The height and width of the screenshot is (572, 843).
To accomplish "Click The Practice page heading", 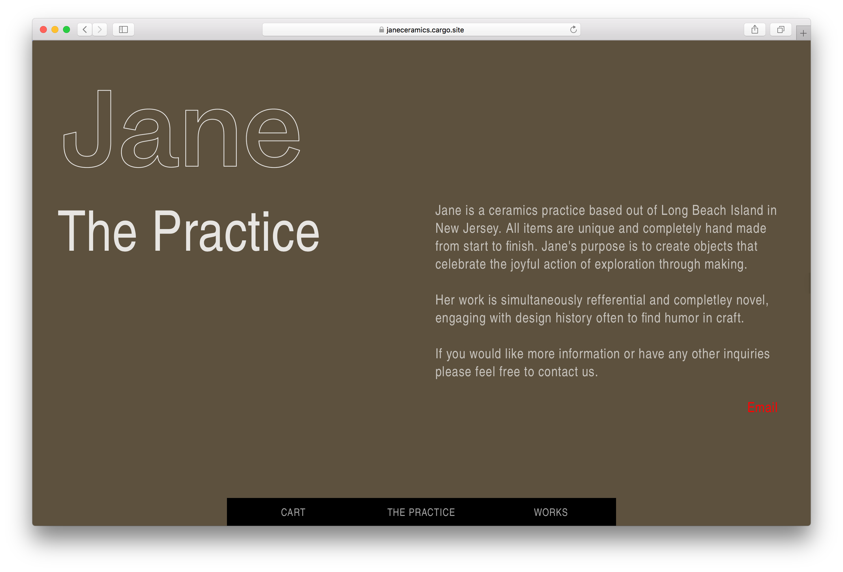I will point(188,231).
